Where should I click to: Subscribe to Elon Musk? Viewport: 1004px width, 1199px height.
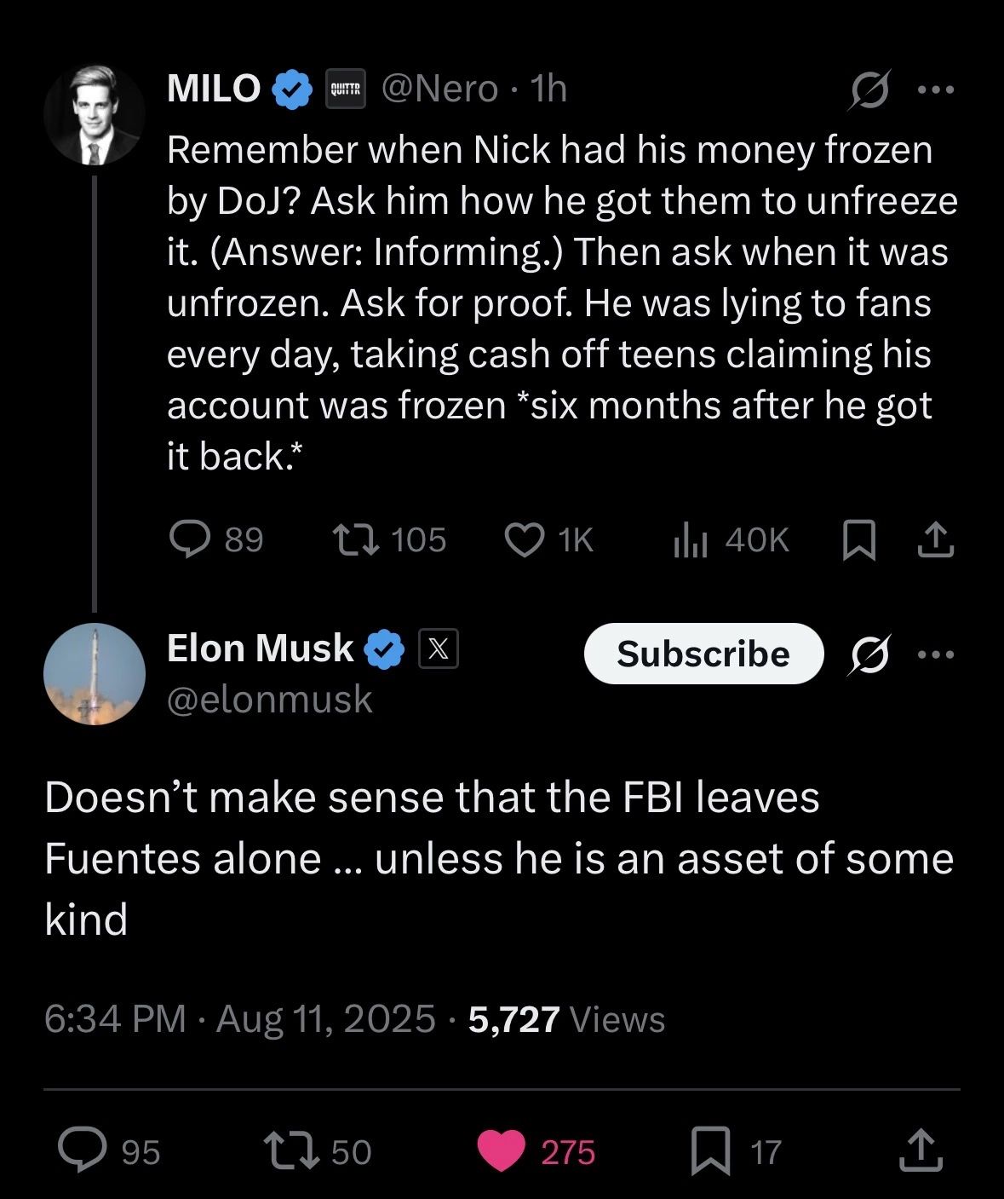point(703,654)
